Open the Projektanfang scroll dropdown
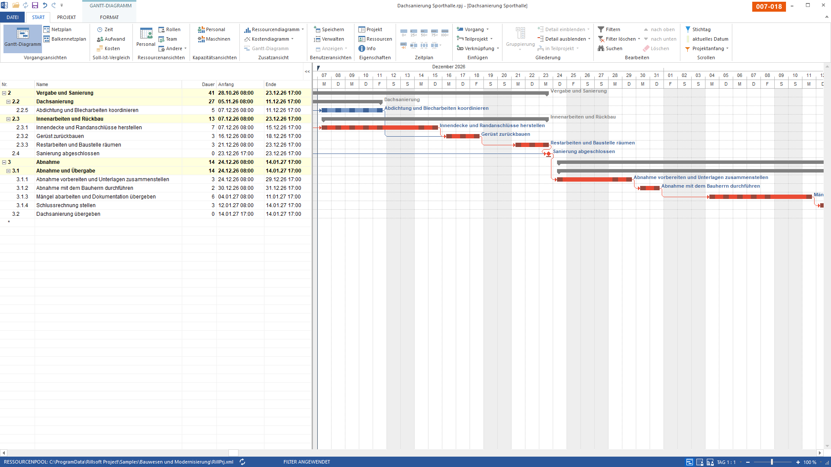The width and height of the screenshot is (831, 467). [728, 48]
